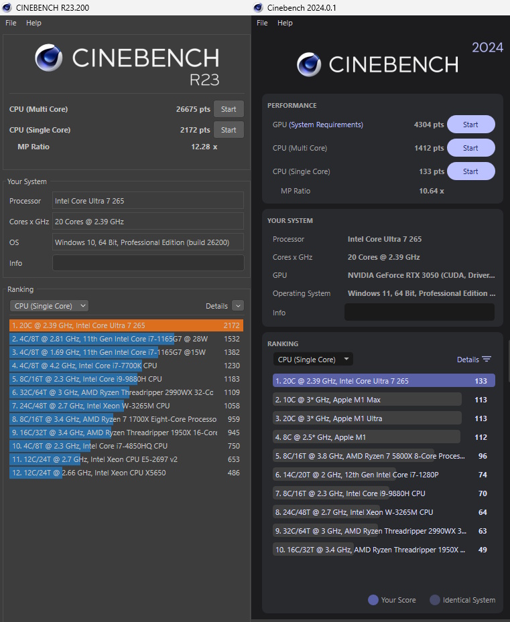The width and height of the screenshot is (510, 622).
Task: Select Apple M1 Max ranking entry
Action: click(x=367, y=400)
